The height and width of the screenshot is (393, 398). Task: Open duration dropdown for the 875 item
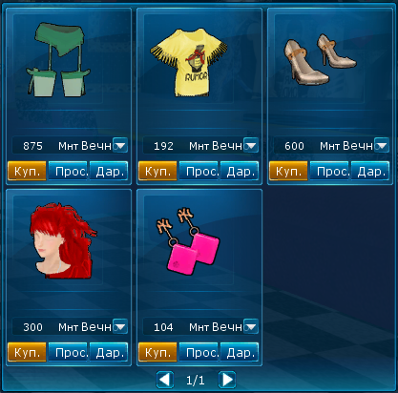pos(120,145)
